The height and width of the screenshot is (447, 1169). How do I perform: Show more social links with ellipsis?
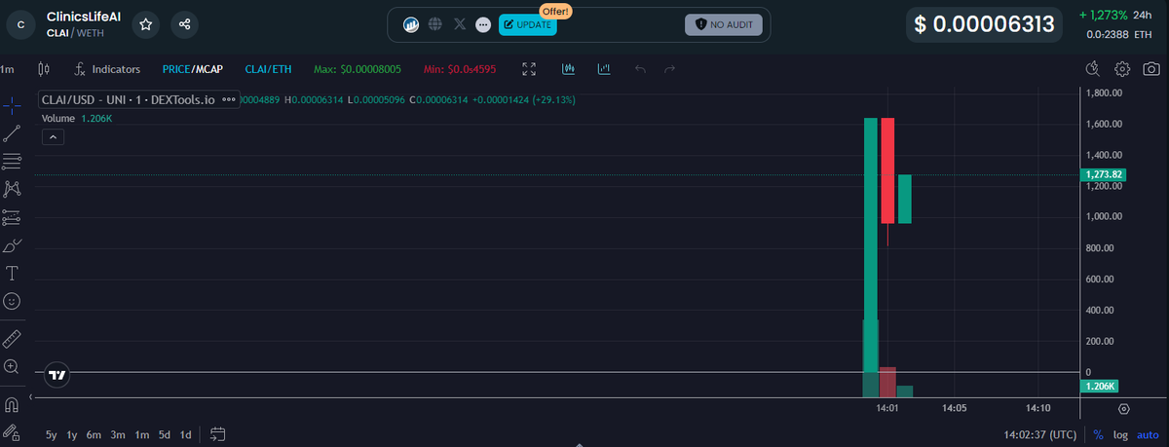483,24
